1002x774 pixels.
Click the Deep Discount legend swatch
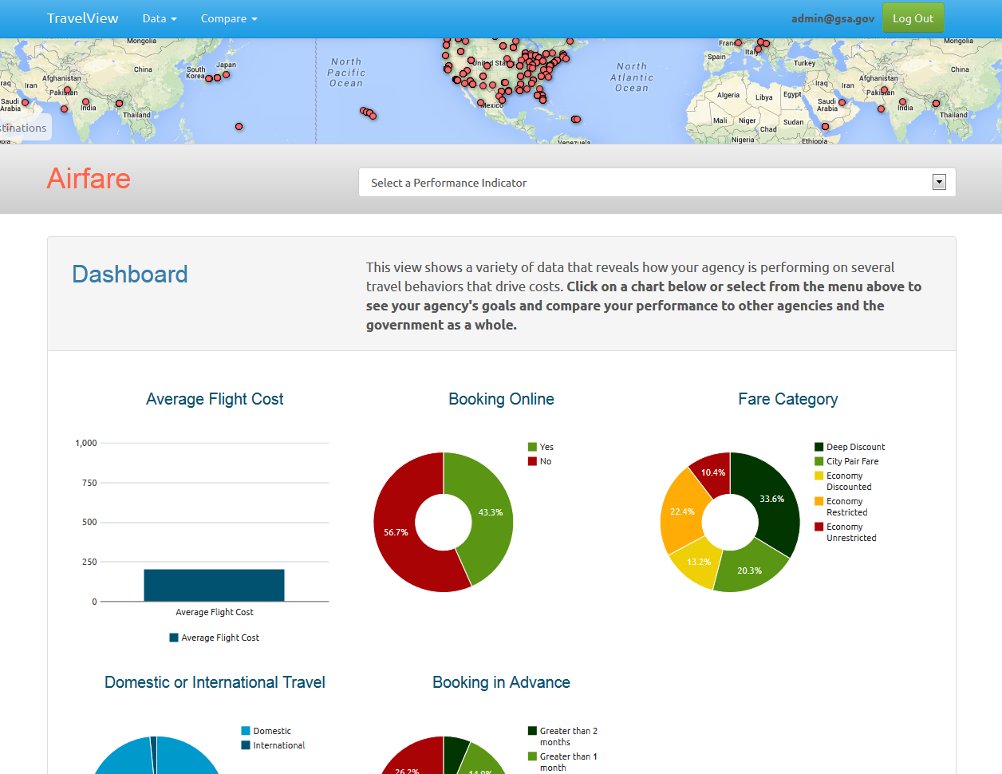tap(819, 447)
